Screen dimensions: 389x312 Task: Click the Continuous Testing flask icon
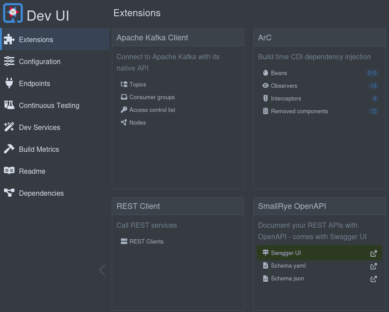[x=9, y=105]
